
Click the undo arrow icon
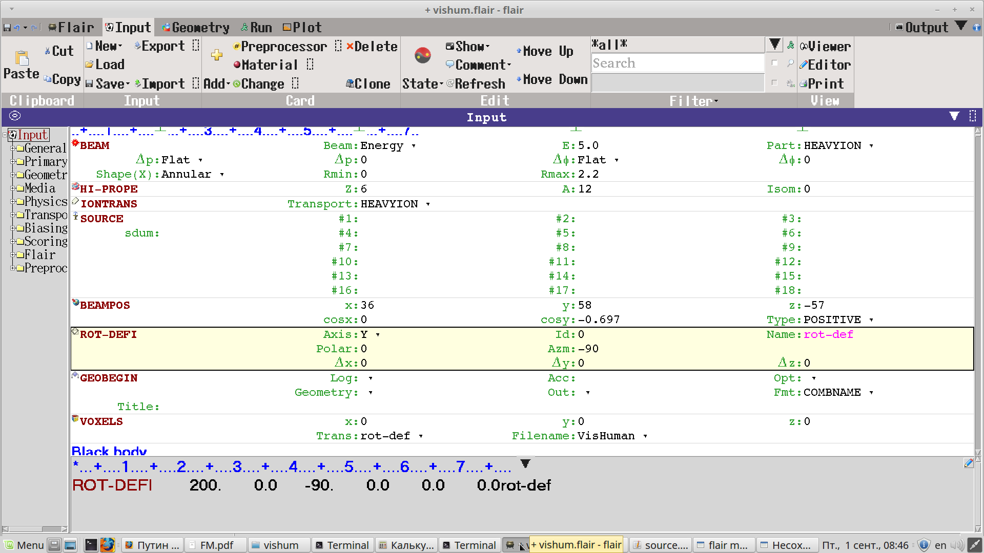(x=17, y=28)
